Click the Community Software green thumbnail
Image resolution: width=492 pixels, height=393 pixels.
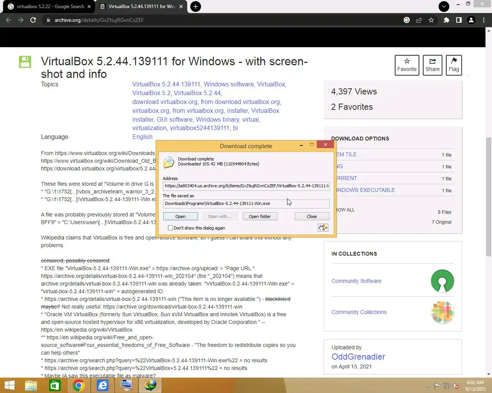(442, 281)
